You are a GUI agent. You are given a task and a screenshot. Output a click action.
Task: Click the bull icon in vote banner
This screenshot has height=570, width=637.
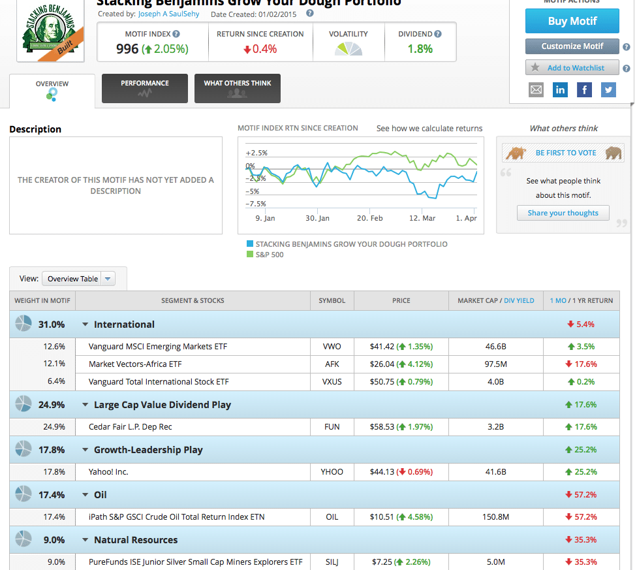pyautogui.click(x=516, y=153)
